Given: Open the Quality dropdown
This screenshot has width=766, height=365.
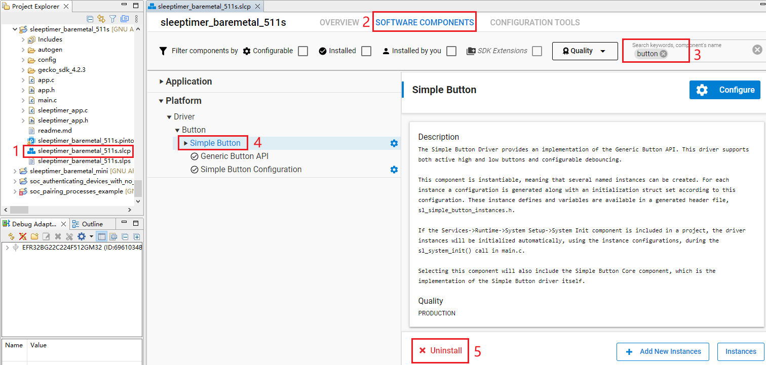Looking at the screenshot, I should (x=585, y=51).
